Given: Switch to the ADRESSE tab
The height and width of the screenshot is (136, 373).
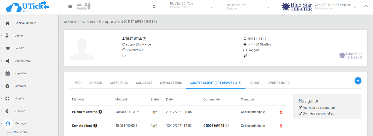Looking at the screenshot, I should (95, 83).
